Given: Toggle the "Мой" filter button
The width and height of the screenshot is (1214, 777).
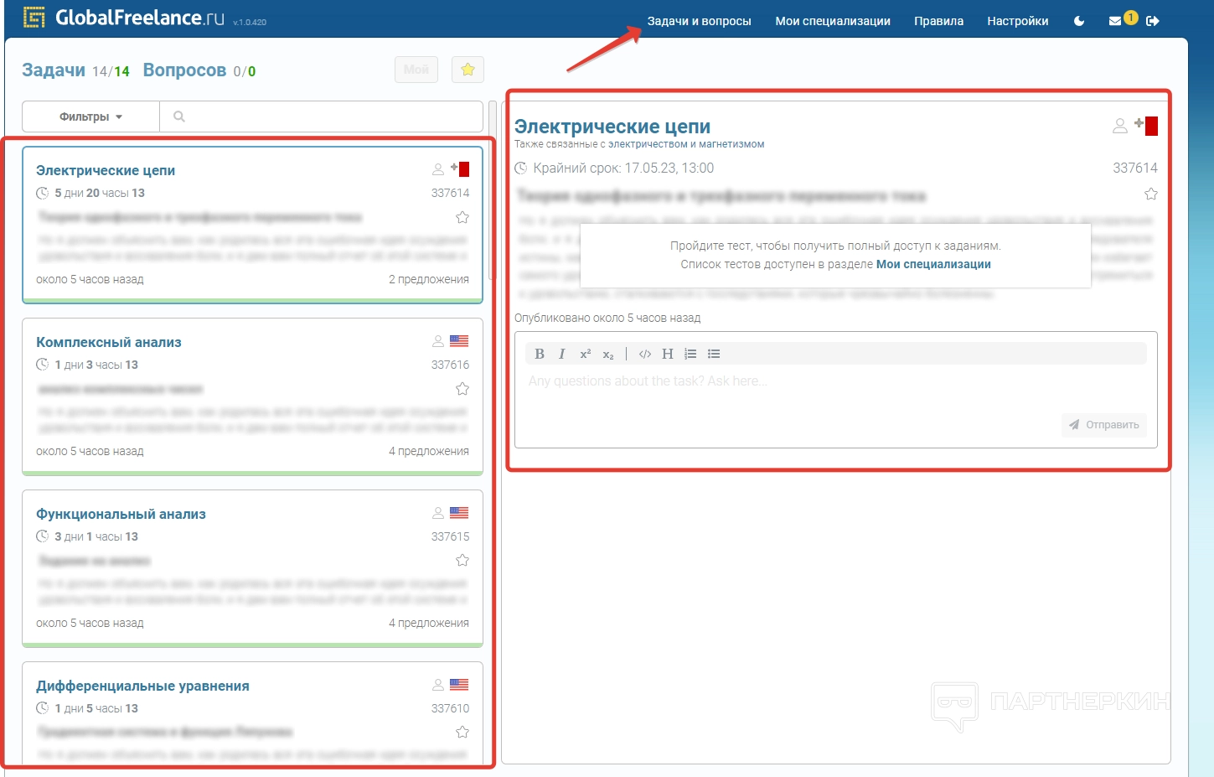Looking at the screenshot, I should [416, 70].
